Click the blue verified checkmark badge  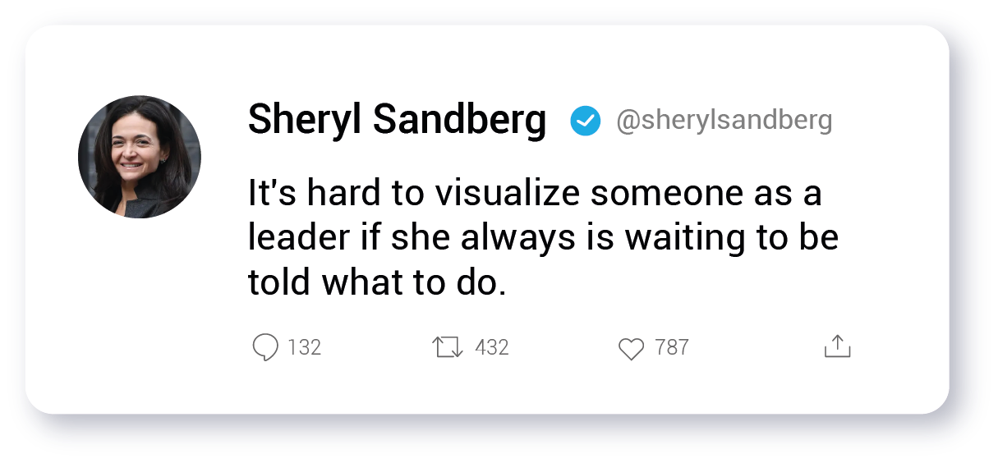585,121
